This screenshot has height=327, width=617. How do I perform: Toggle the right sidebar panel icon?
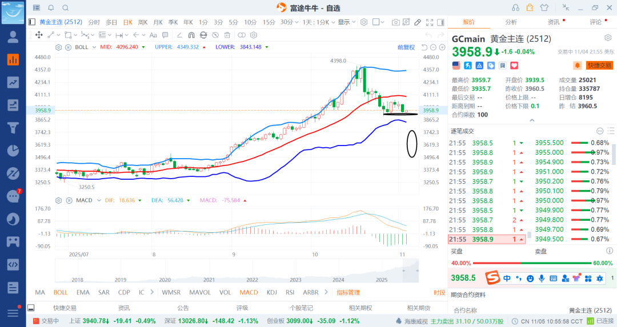440,22
